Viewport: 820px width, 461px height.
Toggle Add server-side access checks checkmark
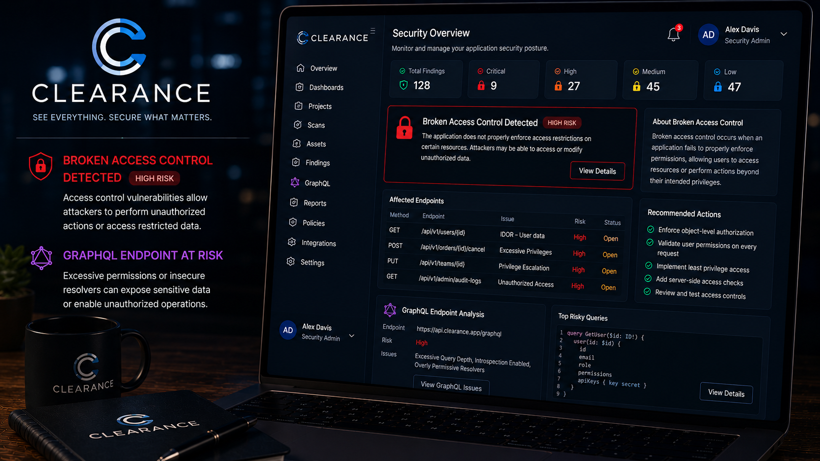coord(648,278)
